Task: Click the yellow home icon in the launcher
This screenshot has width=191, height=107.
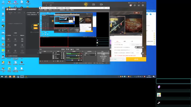Action: (x=86, y=4)
